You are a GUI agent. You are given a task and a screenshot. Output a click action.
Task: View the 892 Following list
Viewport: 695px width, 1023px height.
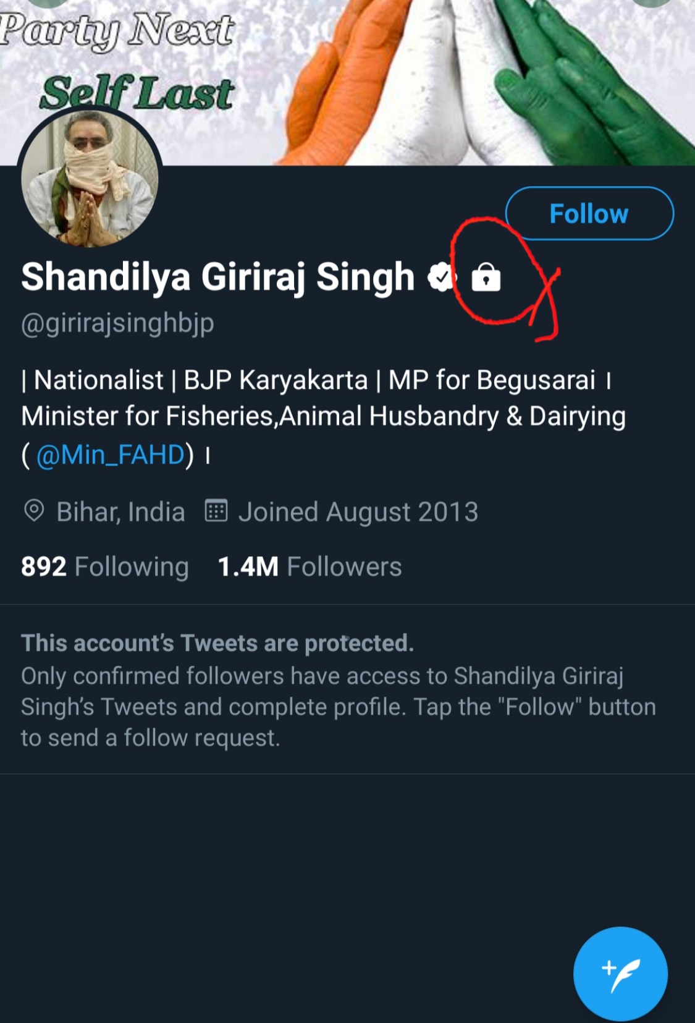tap(105, 567)
